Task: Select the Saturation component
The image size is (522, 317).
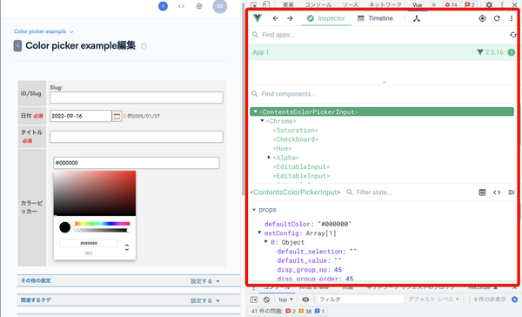Action: coord(296,131)
